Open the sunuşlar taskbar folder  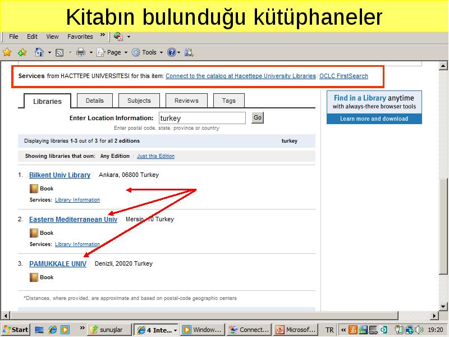point(109,330)
